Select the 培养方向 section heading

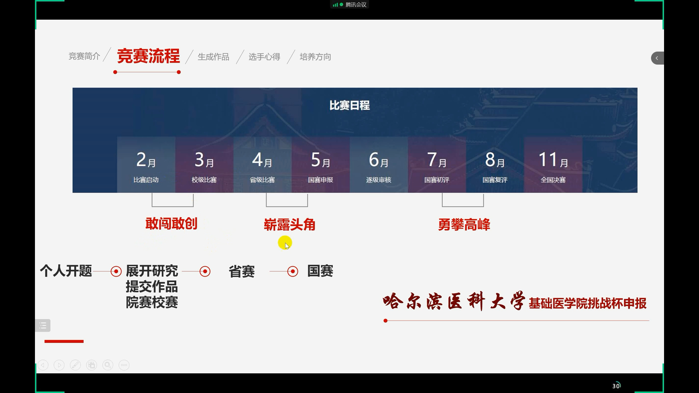[315, 57]
